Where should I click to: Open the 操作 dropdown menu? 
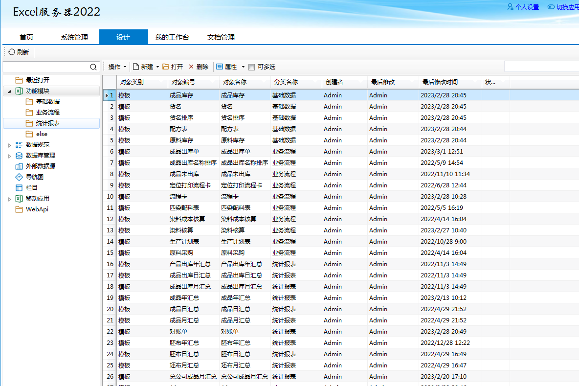(117, 67)
